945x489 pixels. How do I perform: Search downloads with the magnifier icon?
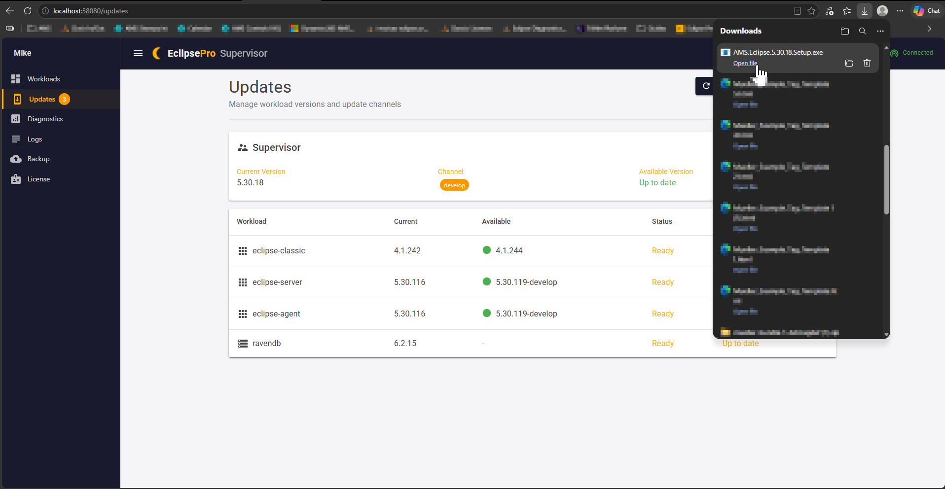point(863,31)
